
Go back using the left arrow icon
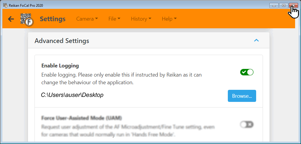11,19
